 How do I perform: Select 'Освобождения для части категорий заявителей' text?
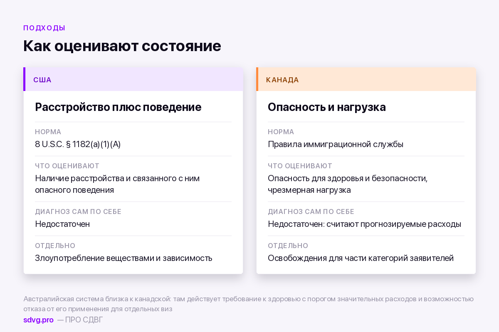coord(361,258)
